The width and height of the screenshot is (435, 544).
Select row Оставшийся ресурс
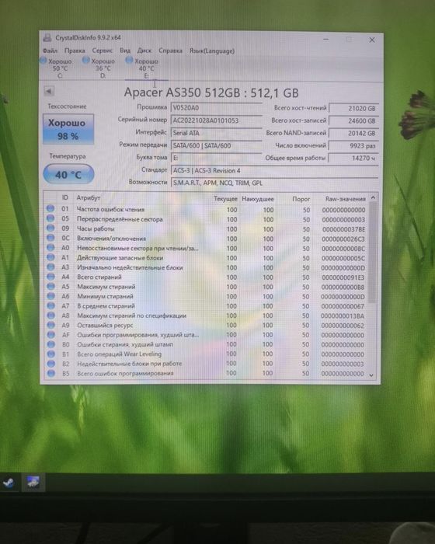click(x=206, y=326)
